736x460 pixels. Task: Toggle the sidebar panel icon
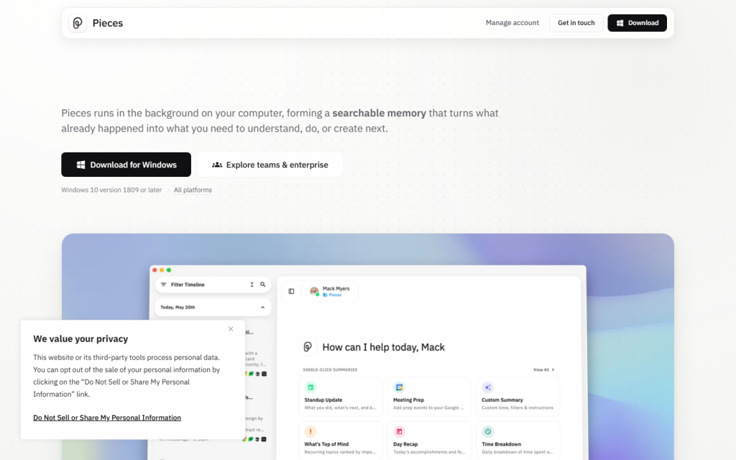[x=292, y=292]
